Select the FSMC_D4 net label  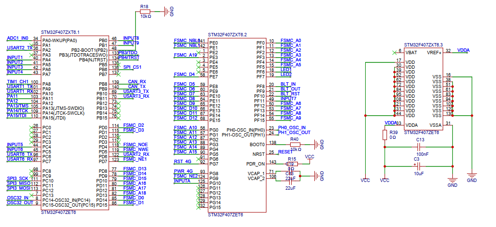(x=185, y=75)
